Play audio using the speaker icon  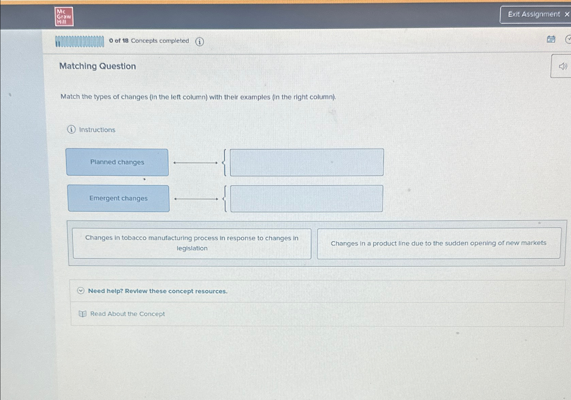562,66
